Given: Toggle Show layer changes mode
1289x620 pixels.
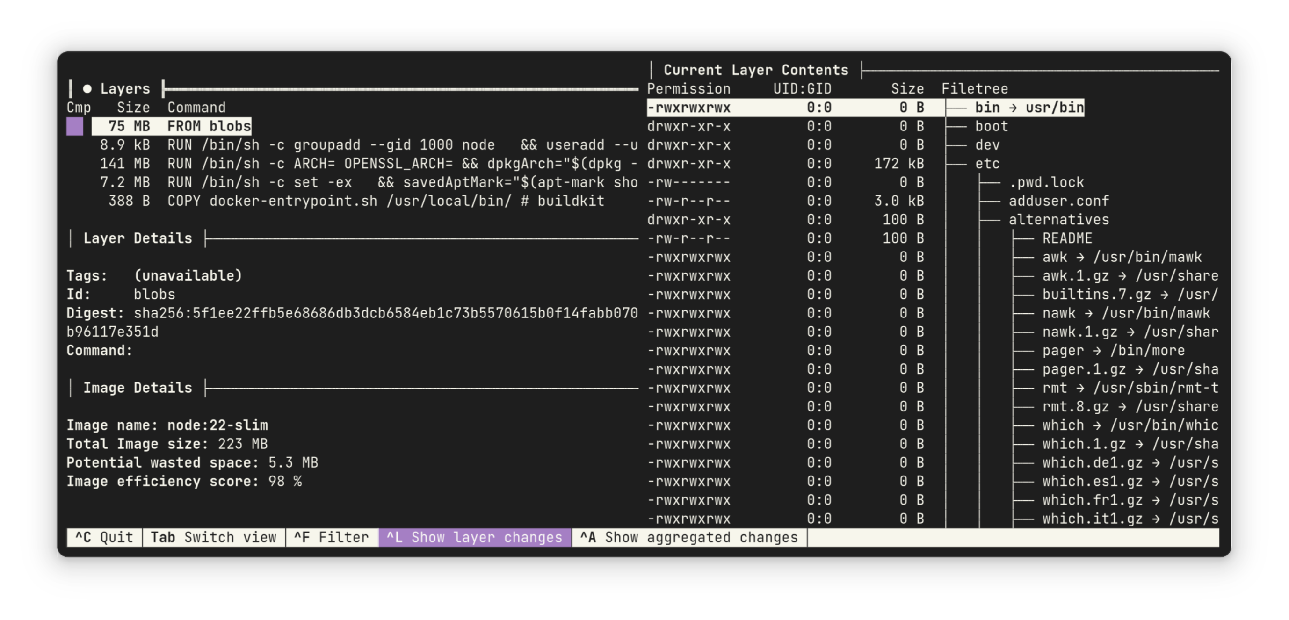Looking at the screenshot, I should tap(473, 537).
